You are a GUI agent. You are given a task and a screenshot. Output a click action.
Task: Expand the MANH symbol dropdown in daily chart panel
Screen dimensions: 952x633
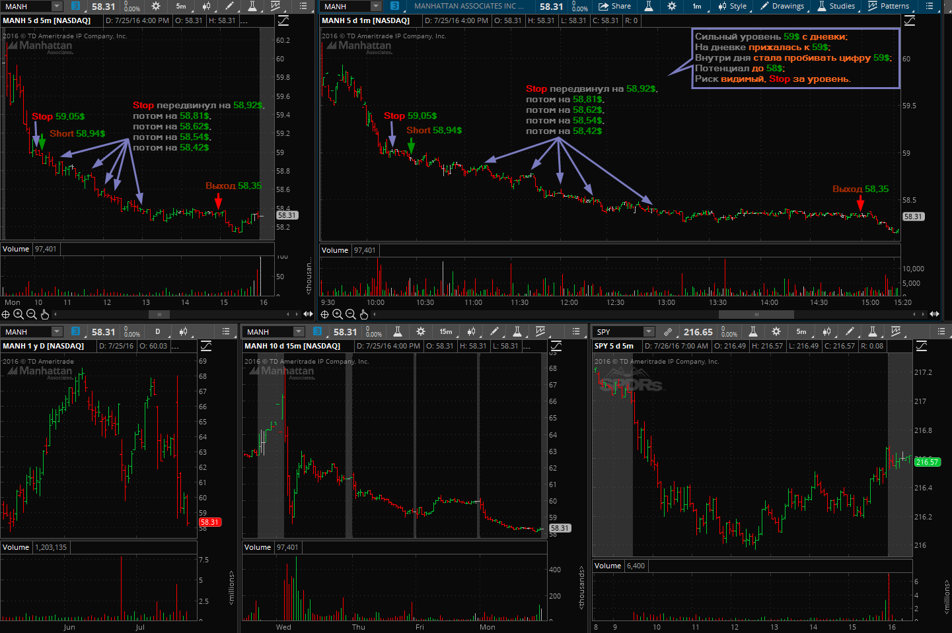pos(56,331)
